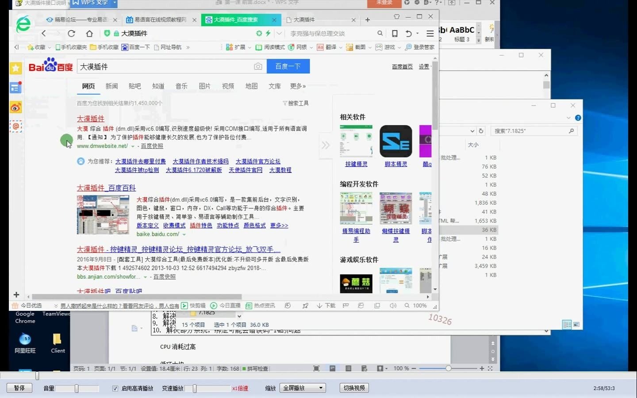Expand the related software panel arrow
This screenshot has width=637, height=398.
click(x=326, y=145)
